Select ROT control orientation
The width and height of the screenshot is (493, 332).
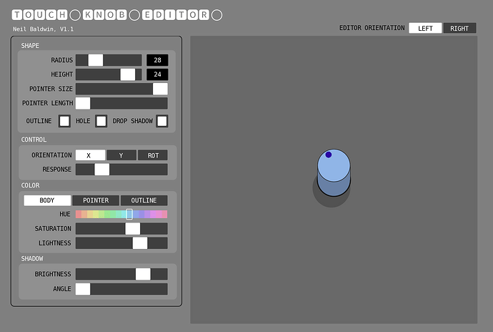pos(153,155)
